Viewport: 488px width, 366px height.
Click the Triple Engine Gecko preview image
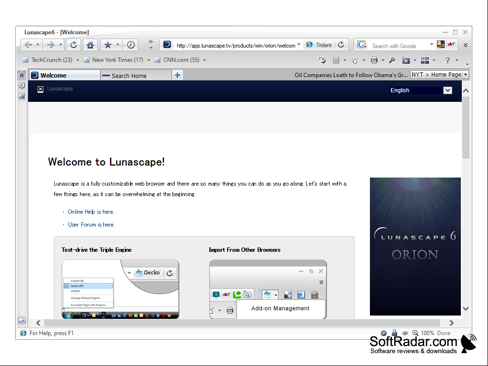click(120, 289)
